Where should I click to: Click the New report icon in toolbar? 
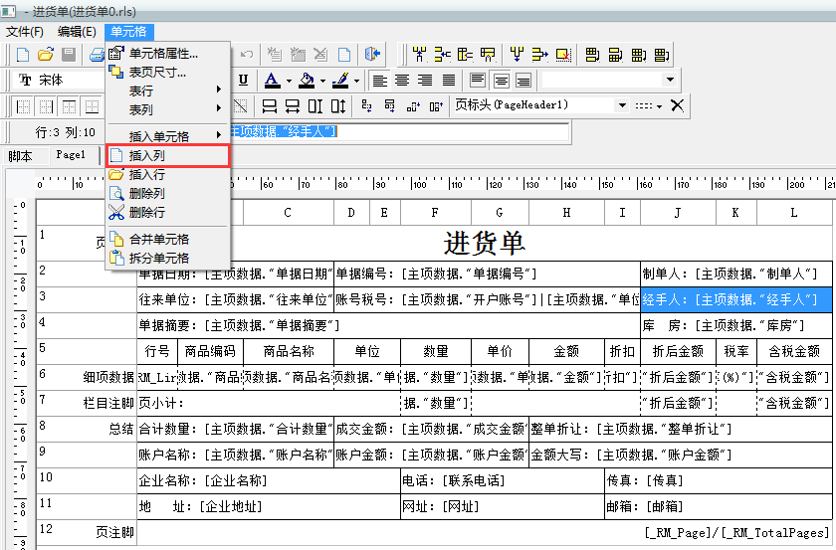pos(23,55)
